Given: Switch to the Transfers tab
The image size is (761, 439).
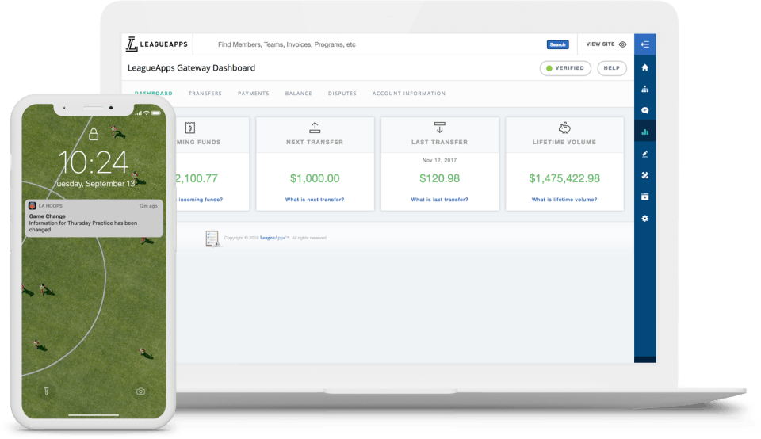Looking at the screenshot, I should point(205,94).
